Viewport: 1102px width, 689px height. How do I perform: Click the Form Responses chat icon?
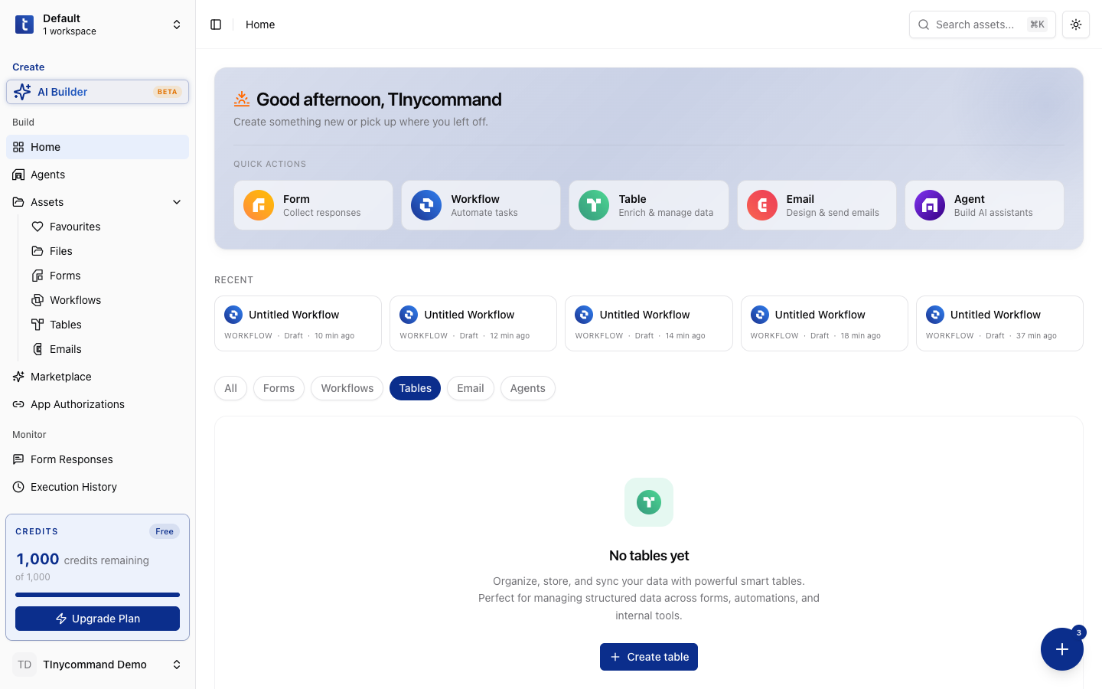point(18,459)
